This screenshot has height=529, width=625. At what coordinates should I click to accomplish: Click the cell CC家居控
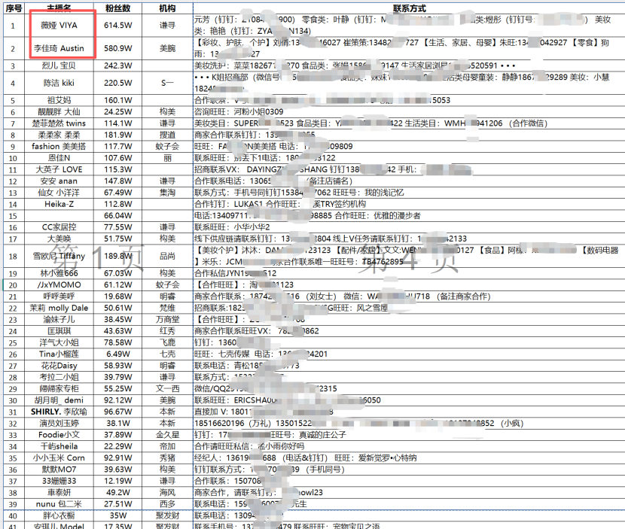(59, 227)
